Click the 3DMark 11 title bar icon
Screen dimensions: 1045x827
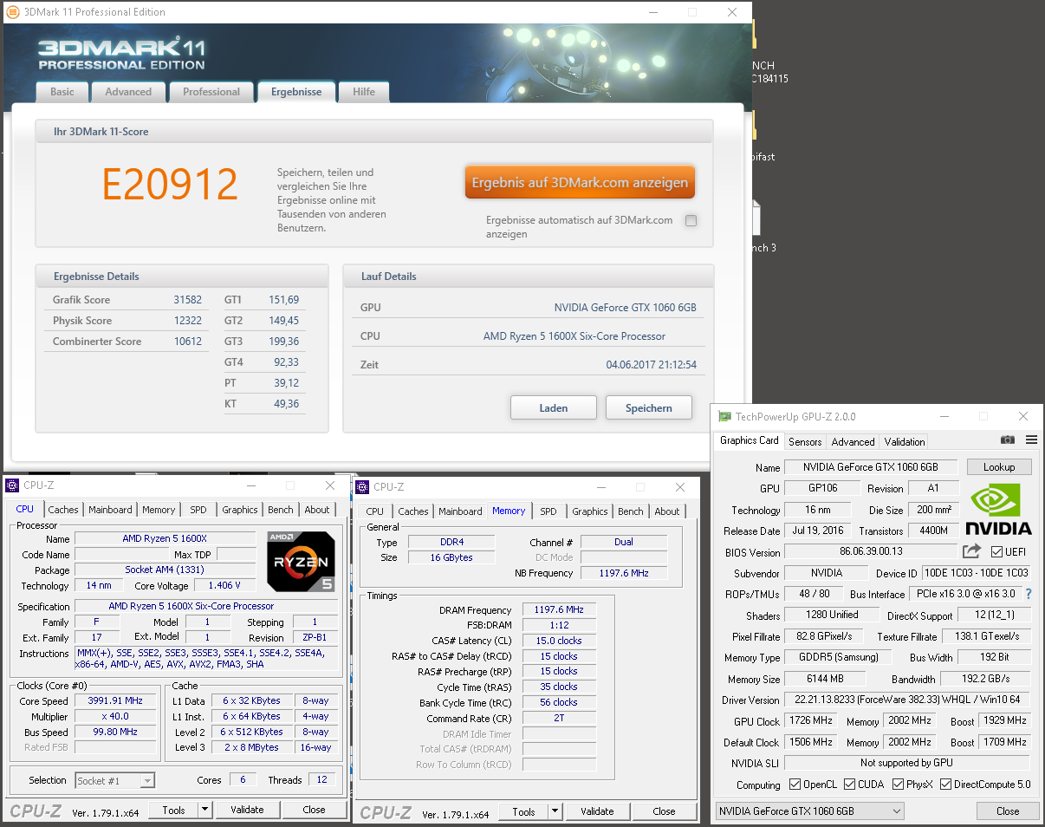click(x=13, y=12)
